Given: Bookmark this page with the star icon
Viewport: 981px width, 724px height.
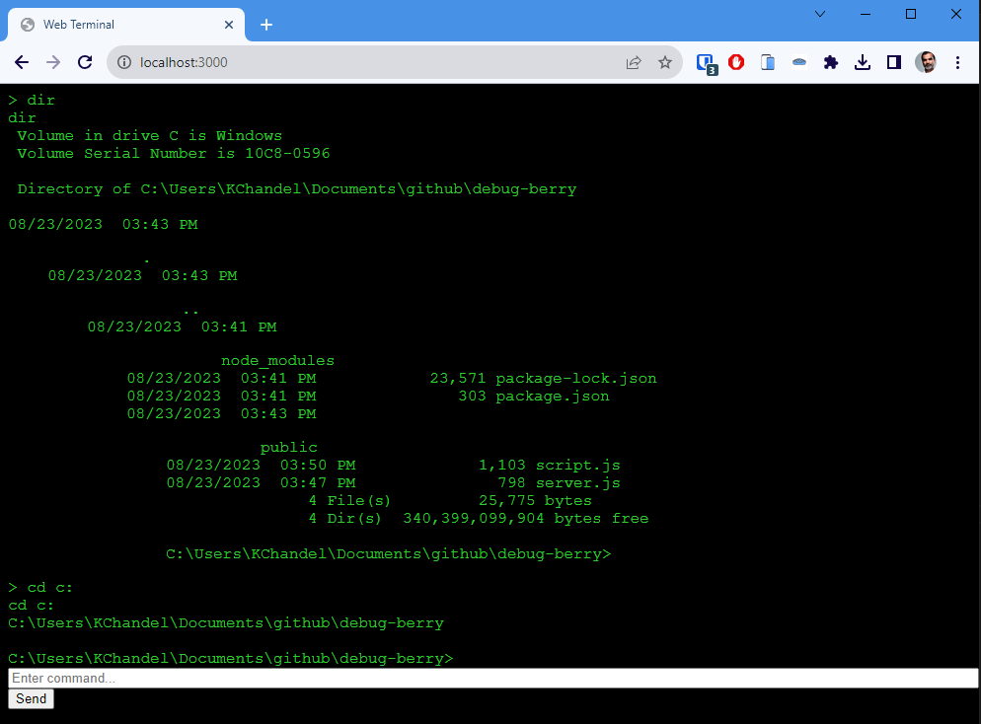Looking at the screenshot, I should click(665, 62).
